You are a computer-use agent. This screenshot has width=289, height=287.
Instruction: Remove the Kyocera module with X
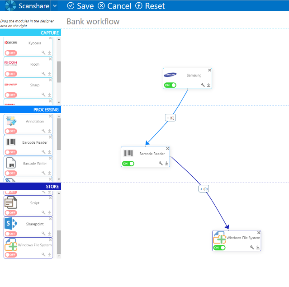50,38
